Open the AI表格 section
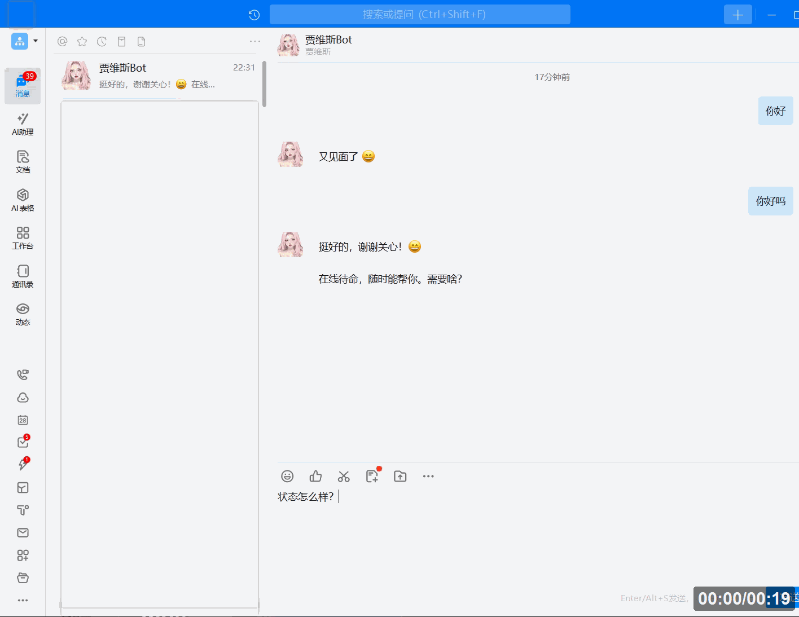This screenshot has width=799, height=617. [x=23, y=199]
